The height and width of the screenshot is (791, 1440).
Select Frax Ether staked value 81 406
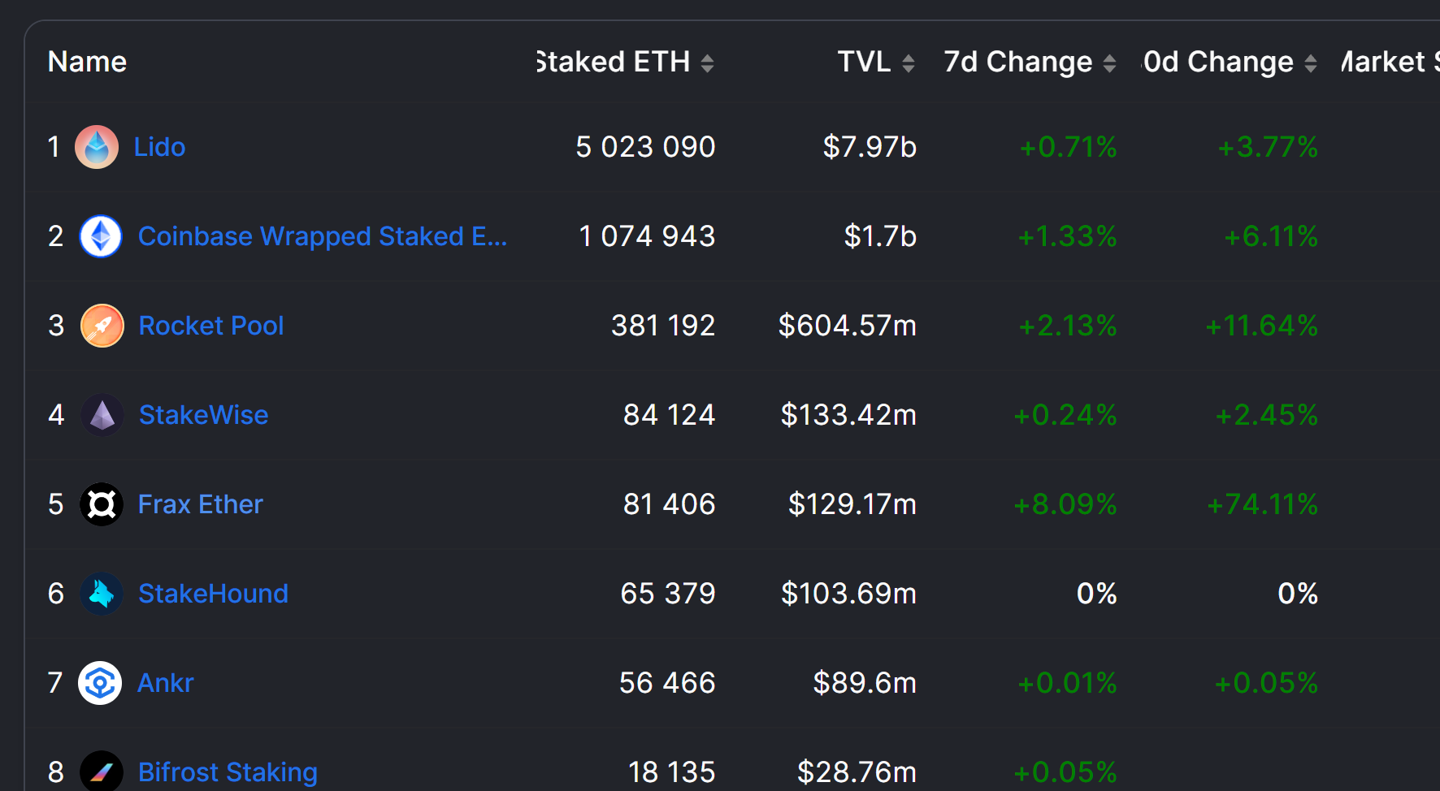tap(669, 504)
